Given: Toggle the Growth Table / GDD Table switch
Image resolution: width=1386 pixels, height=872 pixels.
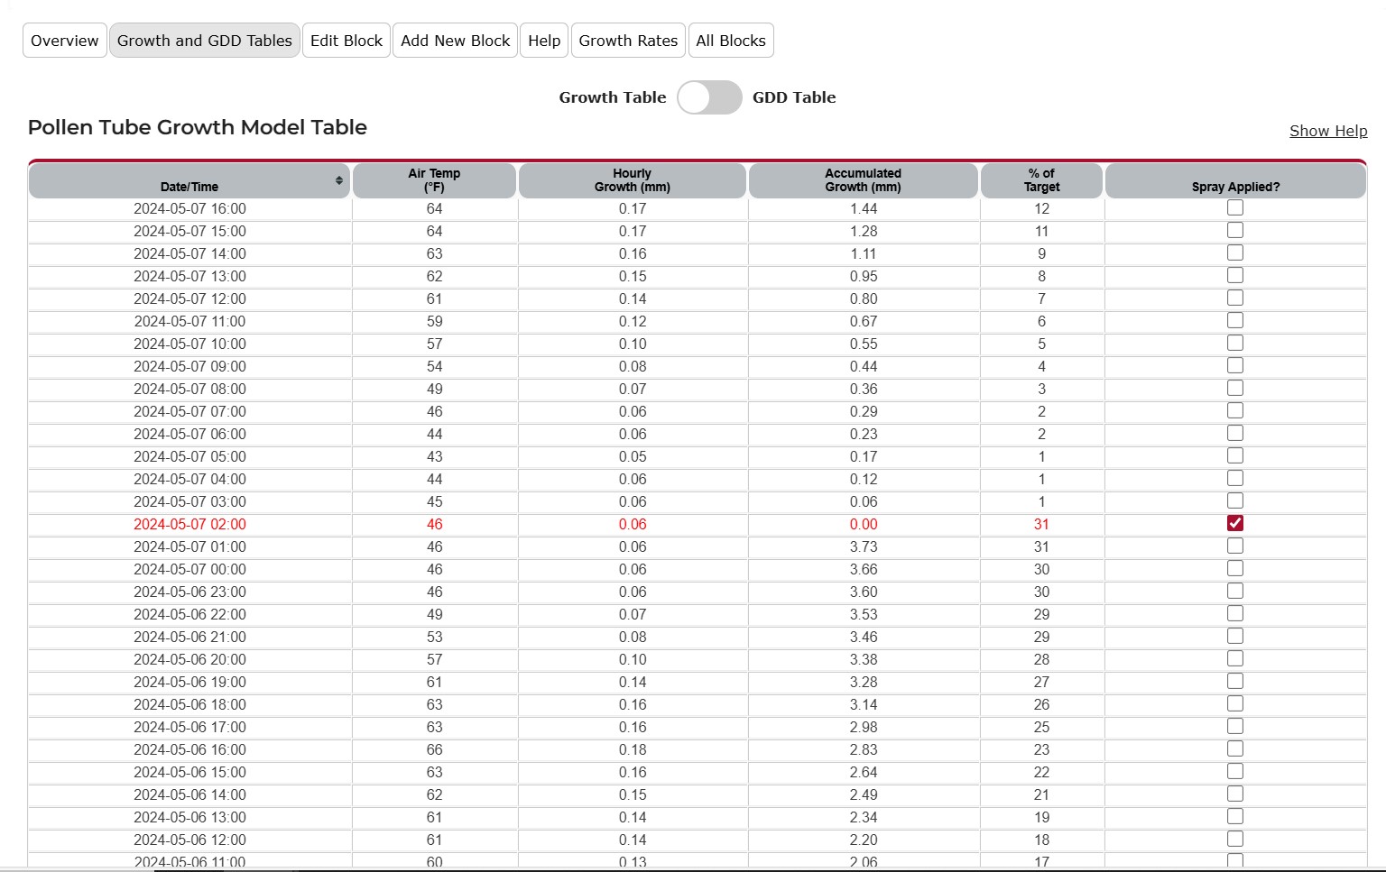Looking at the screenshot, I should [709, 97].
